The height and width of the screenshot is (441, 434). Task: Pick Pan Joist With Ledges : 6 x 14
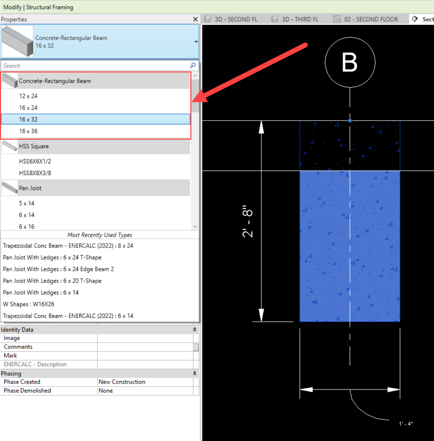(x=41, y=293)
